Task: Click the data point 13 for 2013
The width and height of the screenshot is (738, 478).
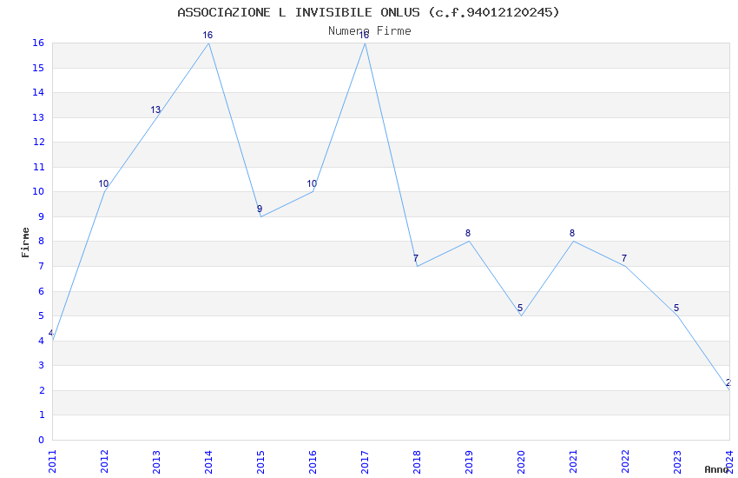Action: pyautogui.click(x=155, y=110)
